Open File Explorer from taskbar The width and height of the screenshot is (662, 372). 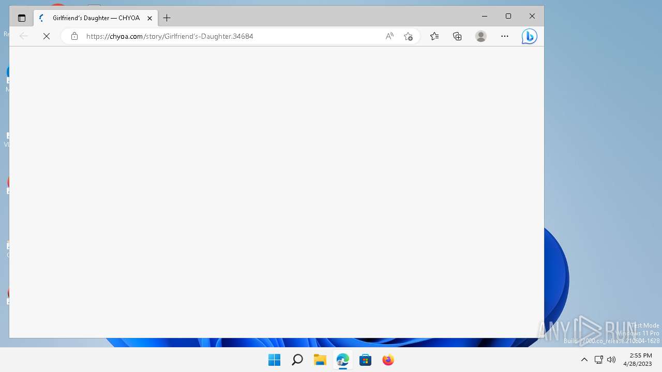320,360
